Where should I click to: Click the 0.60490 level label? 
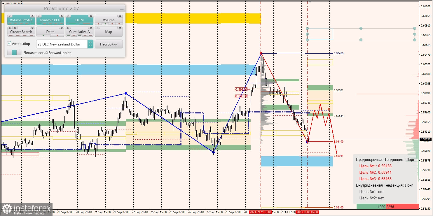coord(339,53)
